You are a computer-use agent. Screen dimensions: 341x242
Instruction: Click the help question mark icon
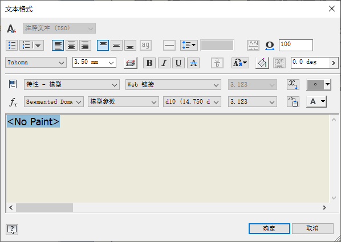(12, 229)
